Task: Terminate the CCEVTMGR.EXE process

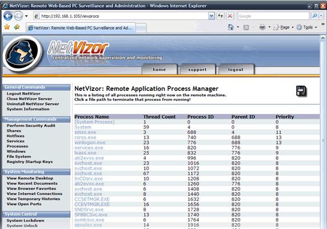Action: (92, 204)
